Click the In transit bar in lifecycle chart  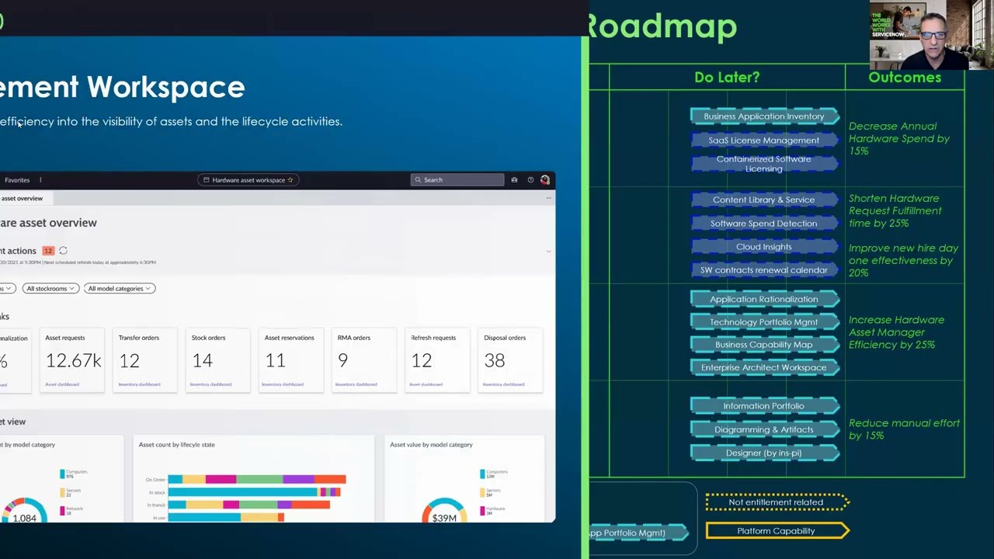pos(249,505)
